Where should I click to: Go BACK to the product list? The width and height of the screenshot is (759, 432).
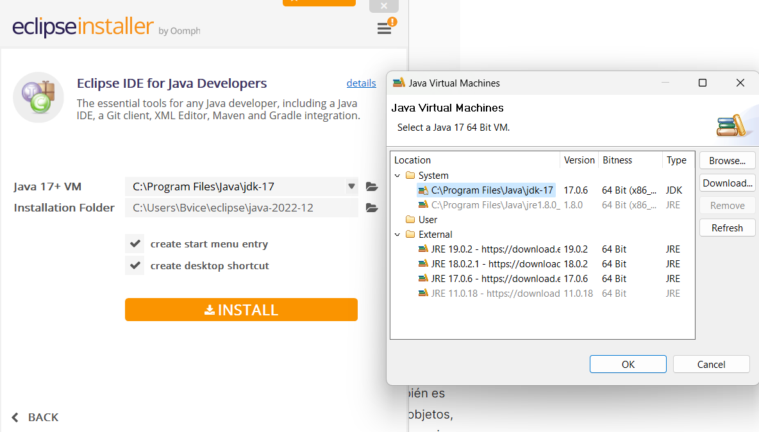(35, 417)
